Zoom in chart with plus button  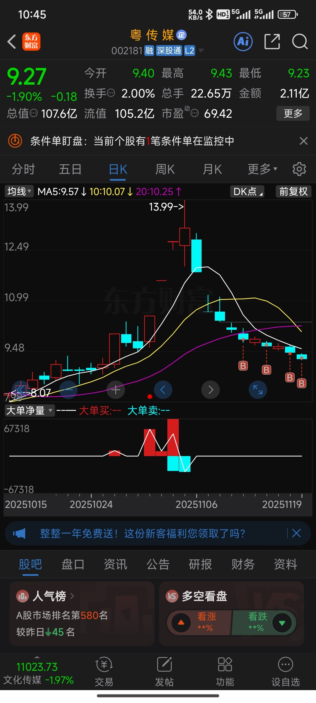coord(116,390)
